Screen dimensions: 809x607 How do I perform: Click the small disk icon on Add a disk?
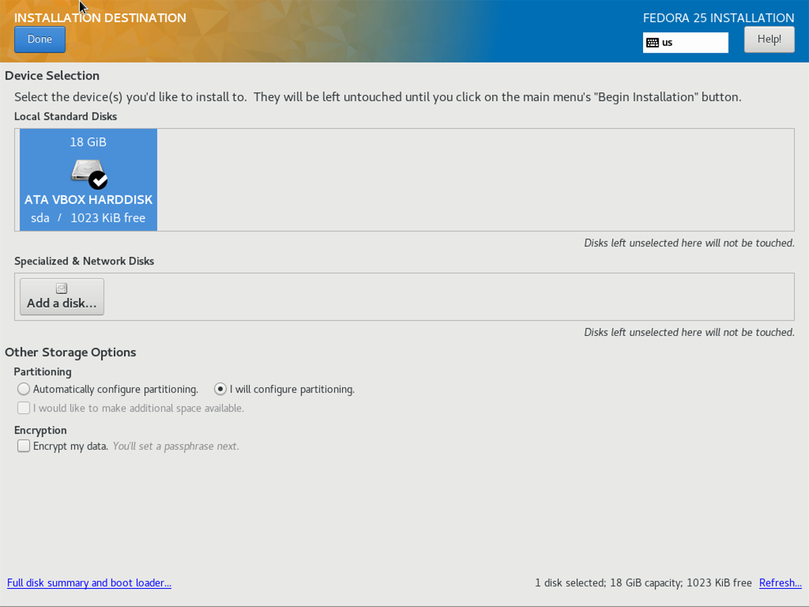click(x=61, y=288)
